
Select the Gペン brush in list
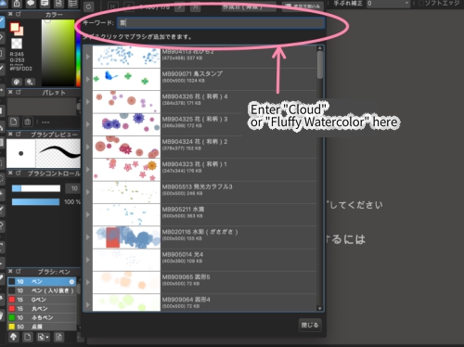coord(42,300)
